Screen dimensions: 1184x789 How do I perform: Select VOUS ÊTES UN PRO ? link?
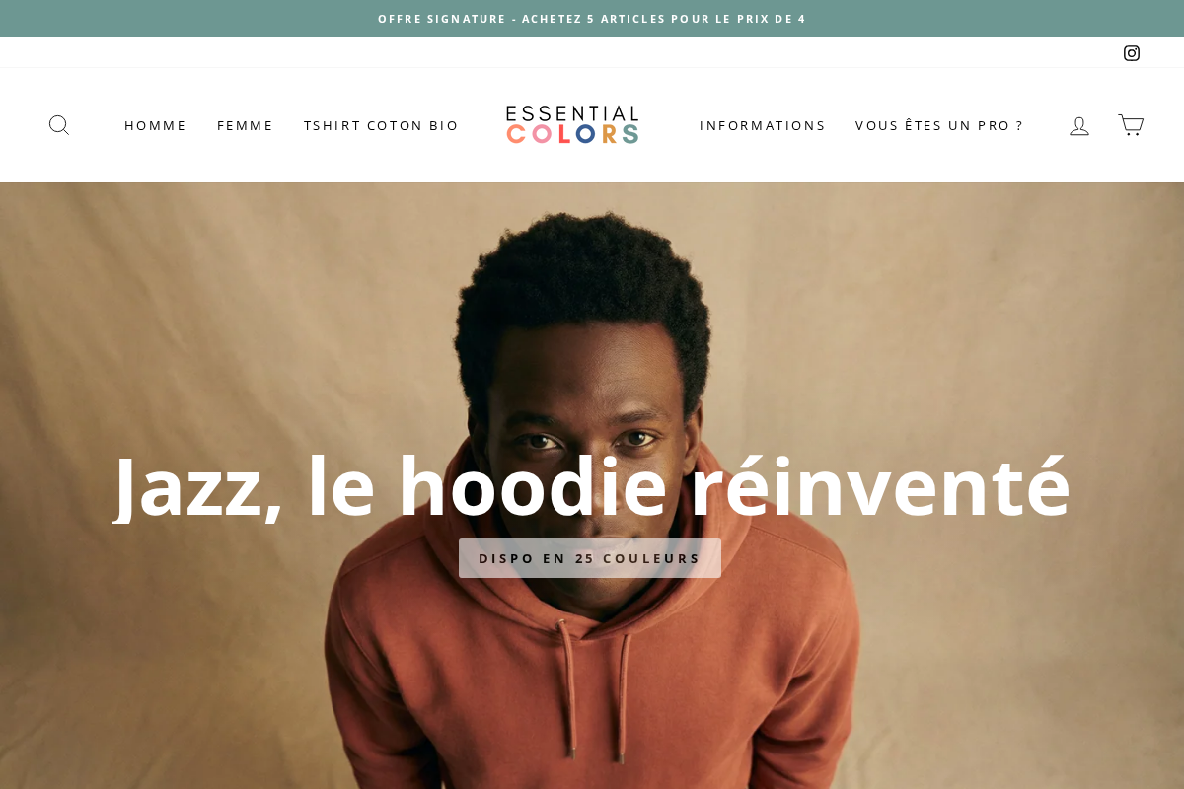coord(939,125)
